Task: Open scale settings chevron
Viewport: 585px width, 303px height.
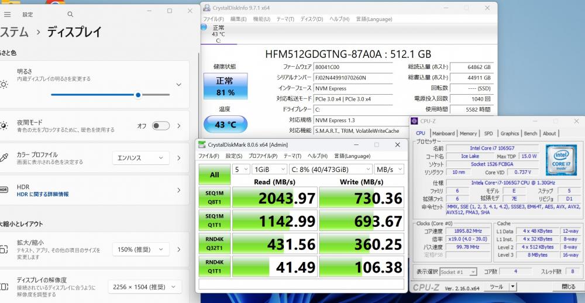Action: tap(178, 249)
